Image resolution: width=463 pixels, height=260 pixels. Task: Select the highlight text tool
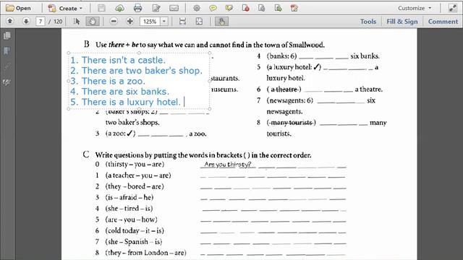pyautogui.click(x=229, y=8)
